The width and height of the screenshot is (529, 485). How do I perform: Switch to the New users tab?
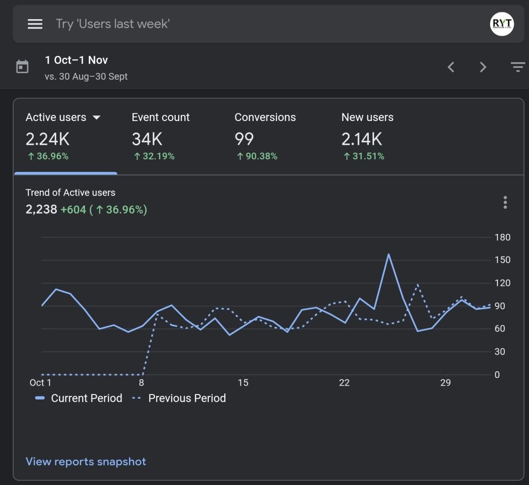click(x=367, y=136)
